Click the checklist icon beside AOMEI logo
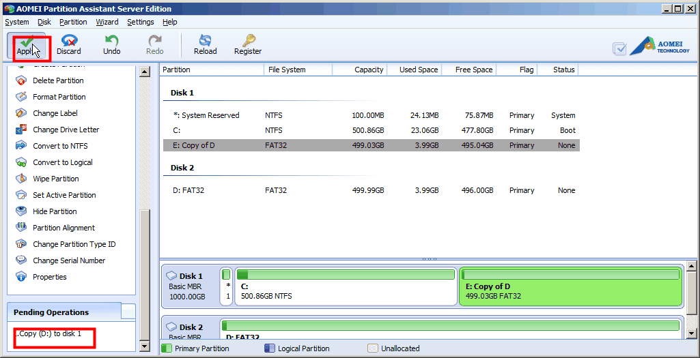Viewport: 700px width, 358px height. coord(619,48)
